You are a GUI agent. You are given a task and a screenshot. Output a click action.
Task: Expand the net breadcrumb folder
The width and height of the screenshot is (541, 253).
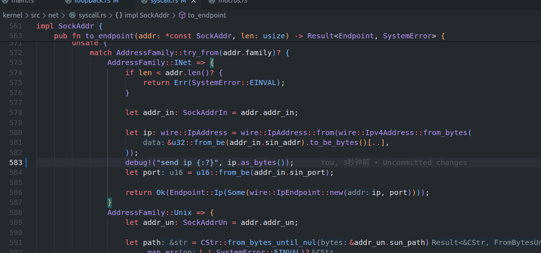click(53, 15)
